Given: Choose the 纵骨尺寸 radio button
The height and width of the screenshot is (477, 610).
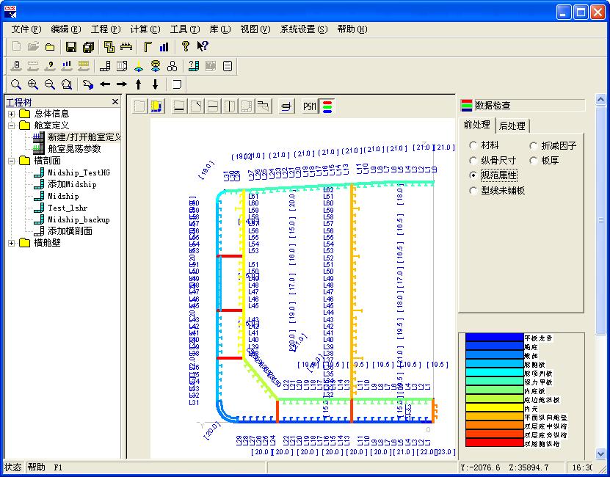Looking at the screenshot, I should (473, 160).
